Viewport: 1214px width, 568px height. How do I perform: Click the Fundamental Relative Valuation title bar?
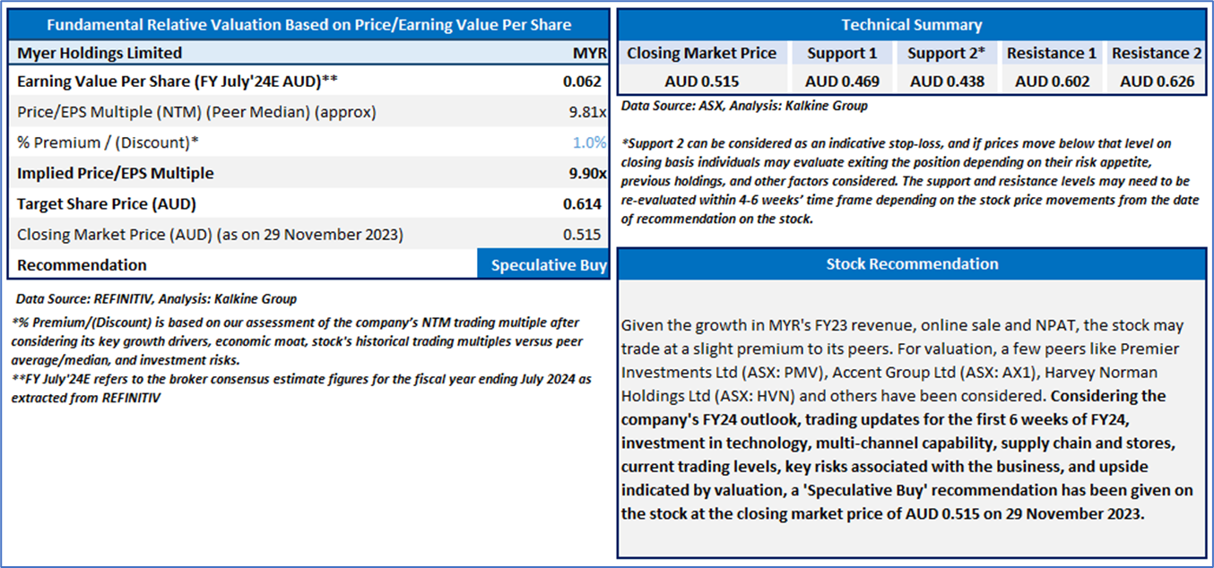coord(309,25)
